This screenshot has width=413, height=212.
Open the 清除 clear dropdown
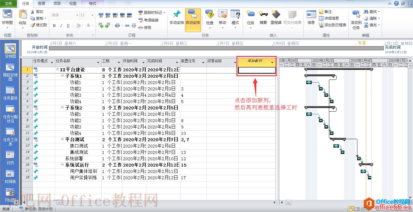(x=372, y=18)
